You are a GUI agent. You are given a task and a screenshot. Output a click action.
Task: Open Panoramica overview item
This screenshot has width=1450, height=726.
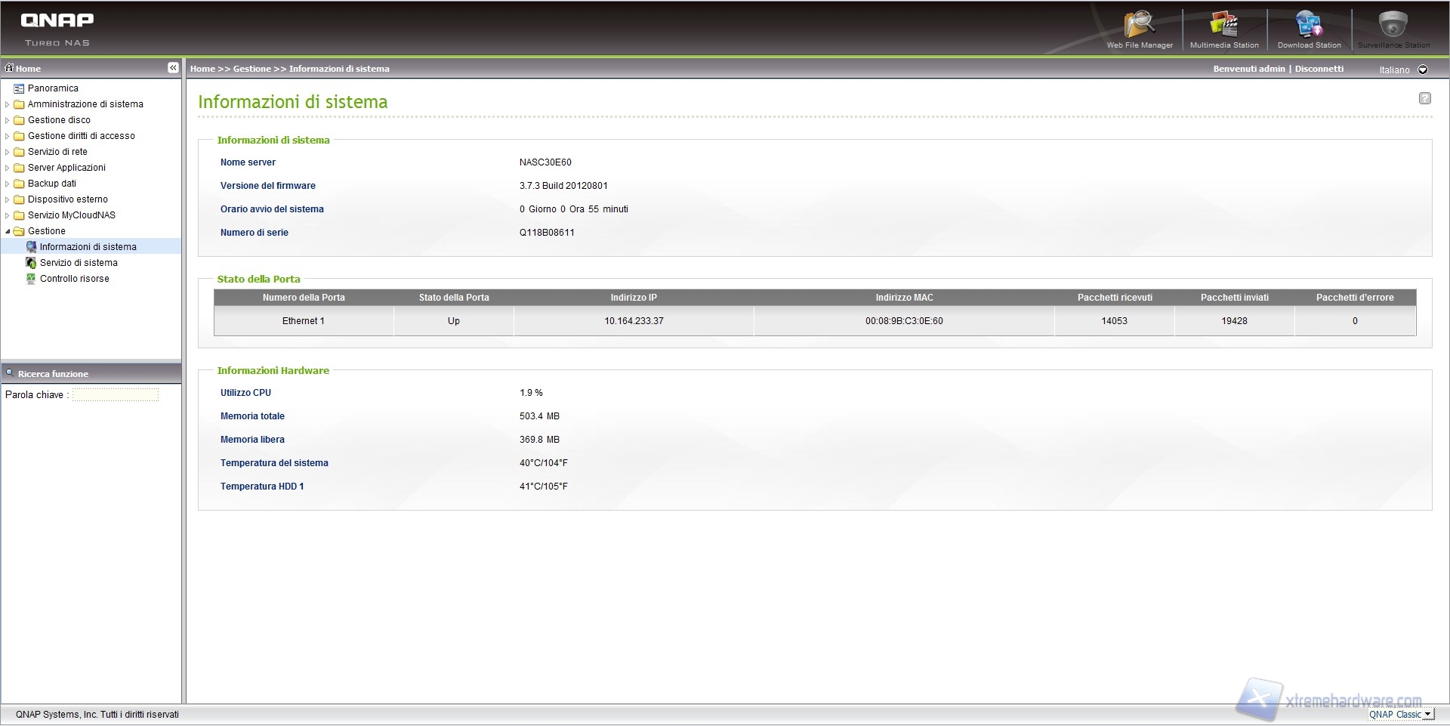point(53,88)
